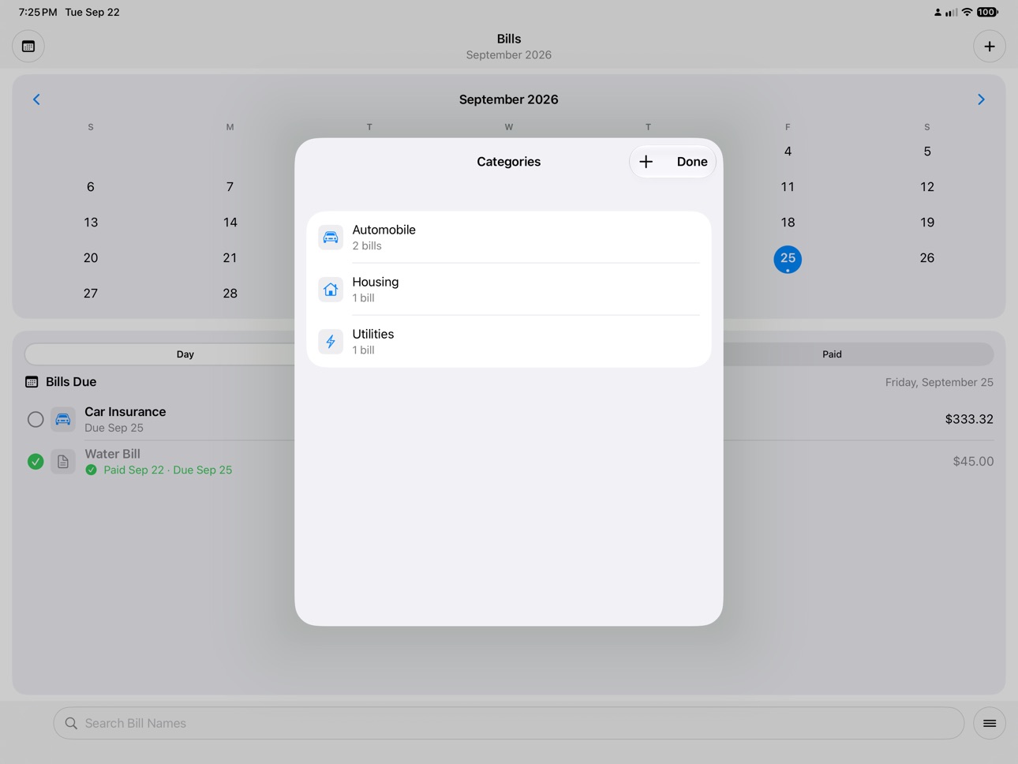Image resolution: width=1018 pixels, height=764 pixels.
Task: Close Categories with Done
Action: click(x=692, y=162)
